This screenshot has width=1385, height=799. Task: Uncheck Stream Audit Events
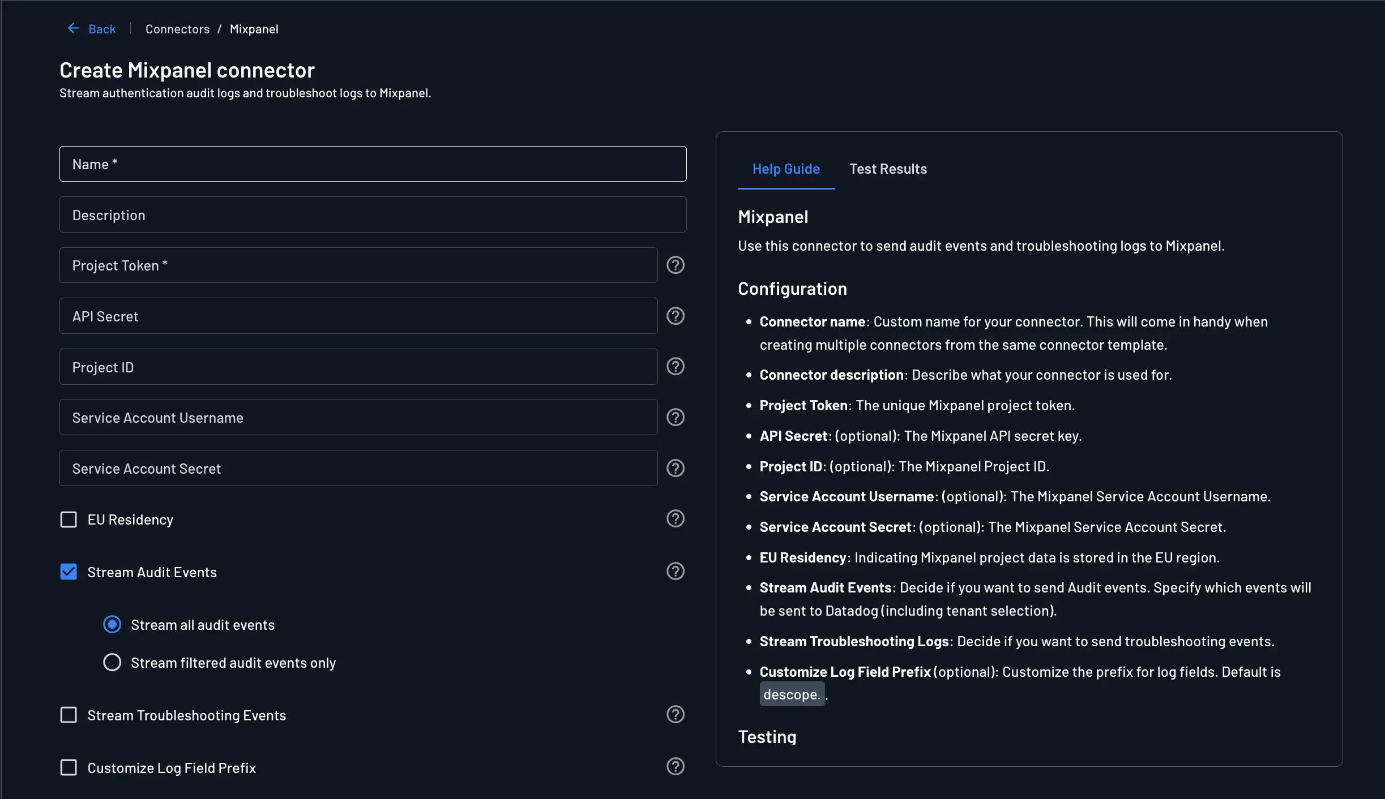[x=69, y=572]
